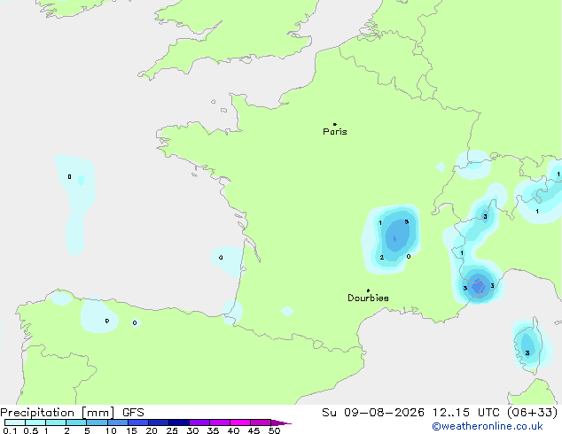Click the Paris city label
Viewport: 562px width, 434px height.
(x=335, y=132)
